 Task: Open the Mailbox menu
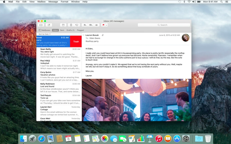coord(42,2)
